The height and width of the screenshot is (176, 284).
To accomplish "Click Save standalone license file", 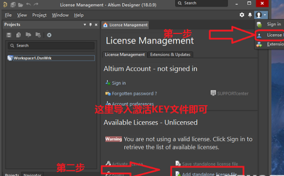I will pyautogui.click(x=210, y=164).
